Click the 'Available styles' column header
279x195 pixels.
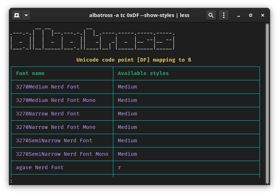[143, 73]
